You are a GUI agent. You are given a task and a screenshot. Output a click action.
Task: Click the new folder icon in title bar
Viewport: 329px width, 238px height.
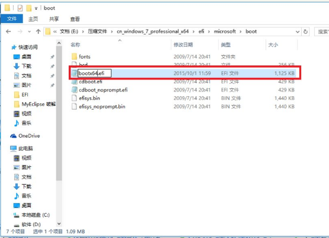click(x=28, y=8)
